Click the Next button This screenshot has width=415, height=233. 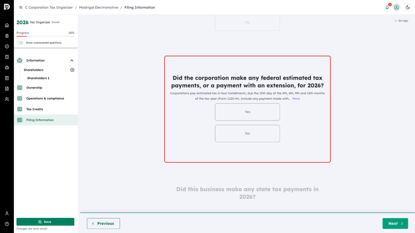pos(395,223)
